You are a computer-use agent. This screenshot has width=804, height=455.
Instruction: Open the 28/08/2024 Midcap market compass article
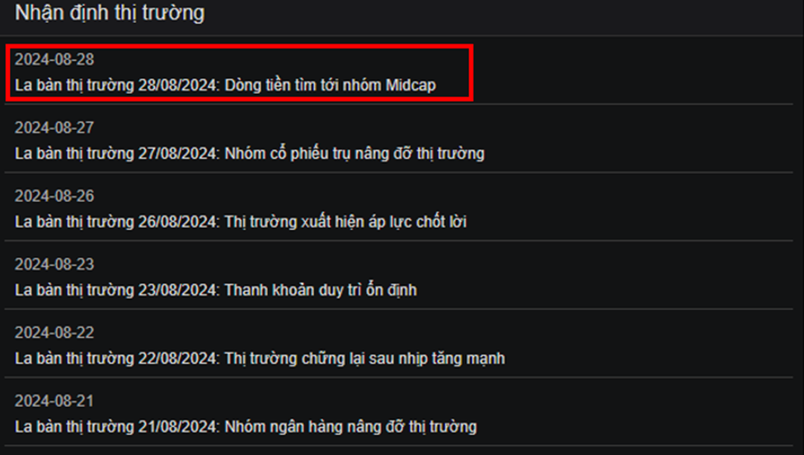(225, 85)
